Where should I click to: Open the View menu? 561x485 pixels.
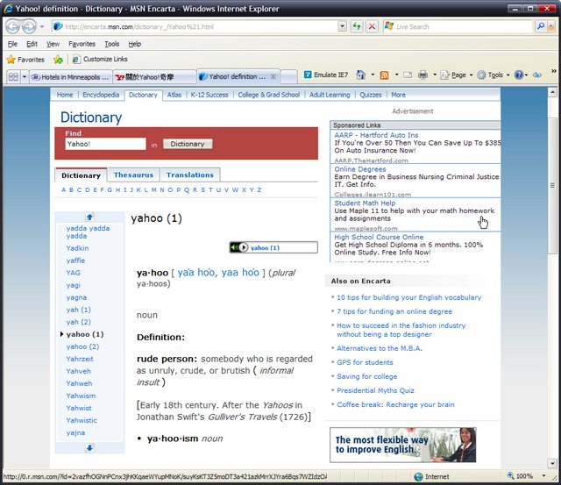coord(53,44)
